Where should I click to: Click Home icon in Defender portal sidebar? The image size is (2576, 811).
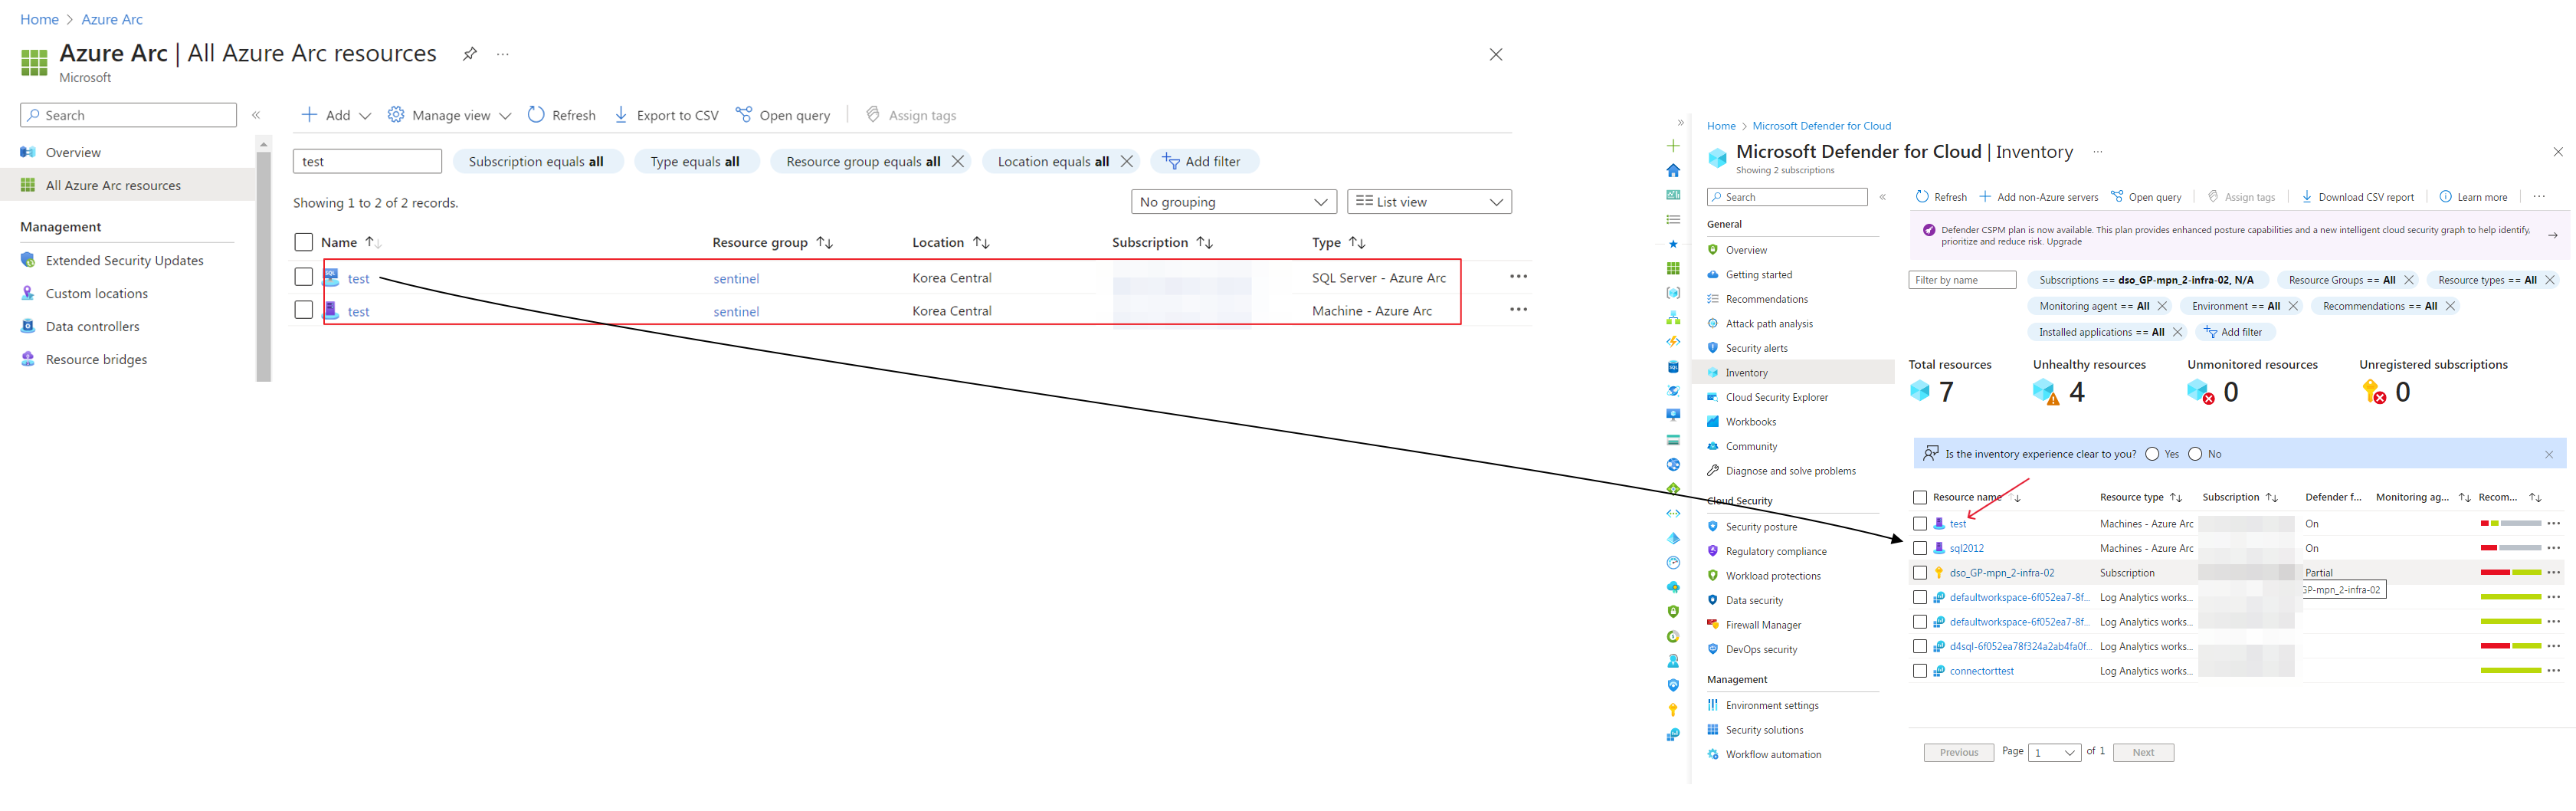pos(1673,171)
